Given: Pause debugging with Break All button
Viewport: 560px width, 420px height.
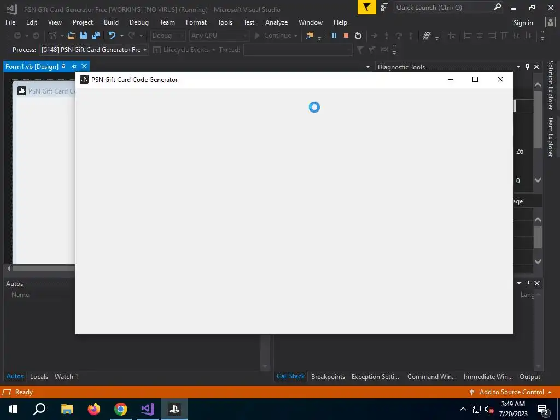Looking at the screenshot, I should click(x=334, y=36).
